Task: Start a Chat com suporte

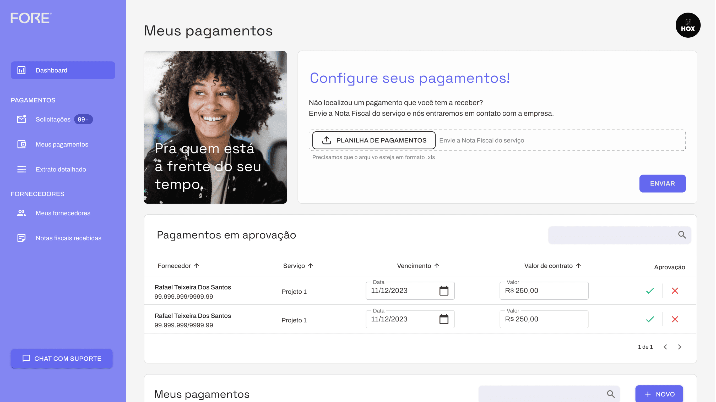Action: click(x=62, y=358)
